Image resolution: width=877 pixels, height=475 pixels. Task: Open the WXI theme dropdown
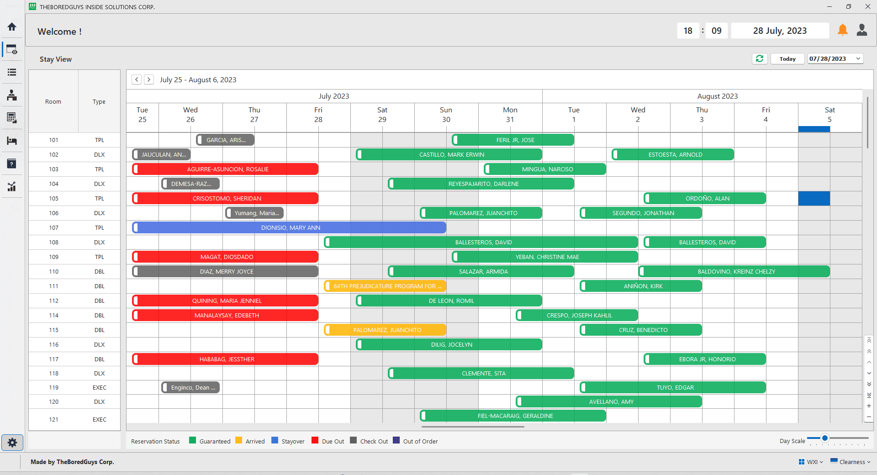click(x=811, y=462)
